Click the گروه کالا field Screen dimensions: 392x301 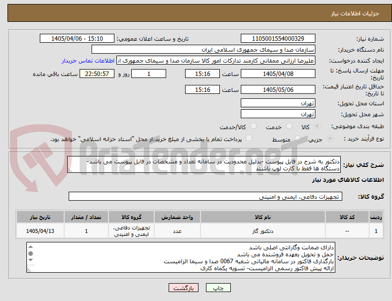point(205,196)
